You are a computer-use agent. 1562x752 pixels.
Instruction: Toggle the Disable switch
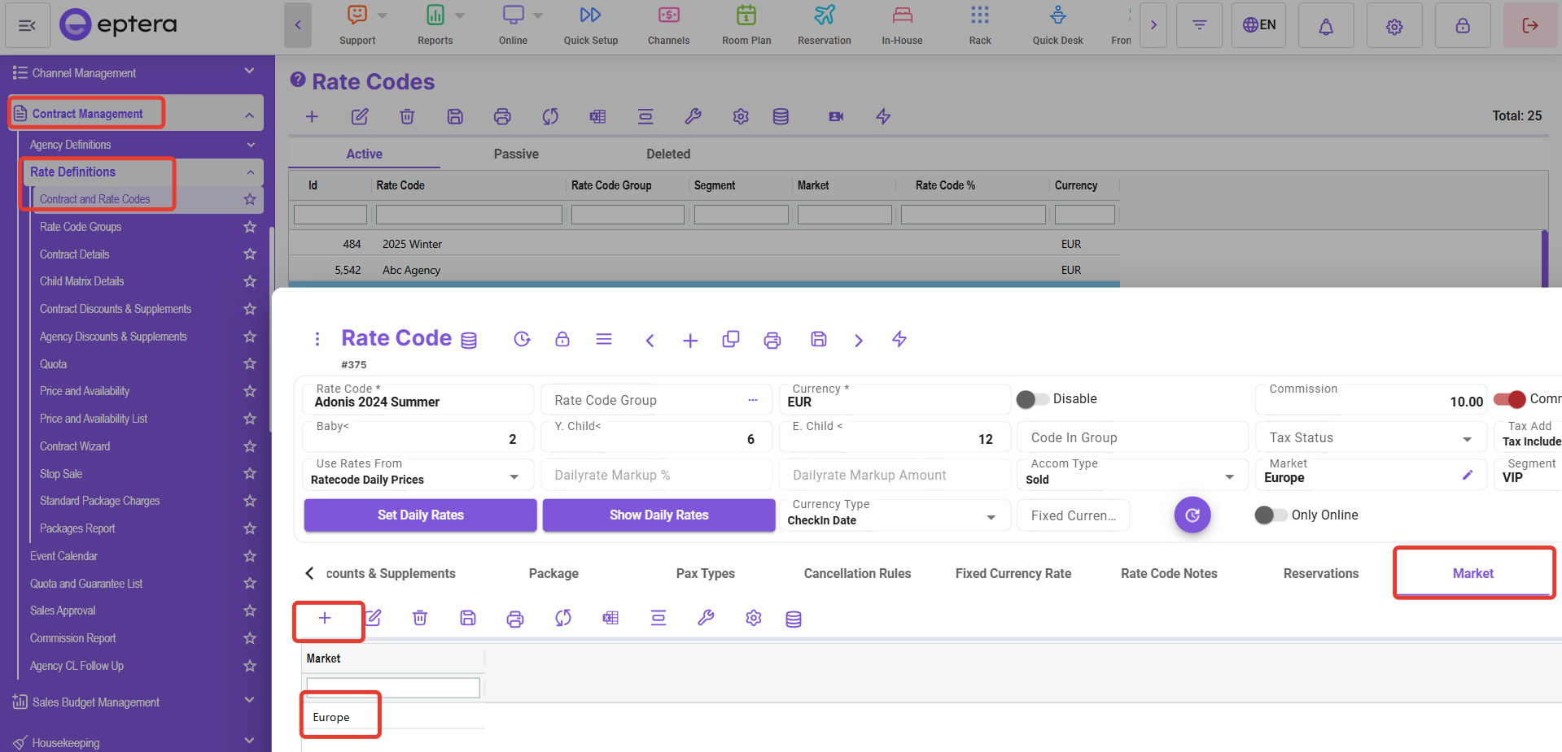coord(1032,399)
